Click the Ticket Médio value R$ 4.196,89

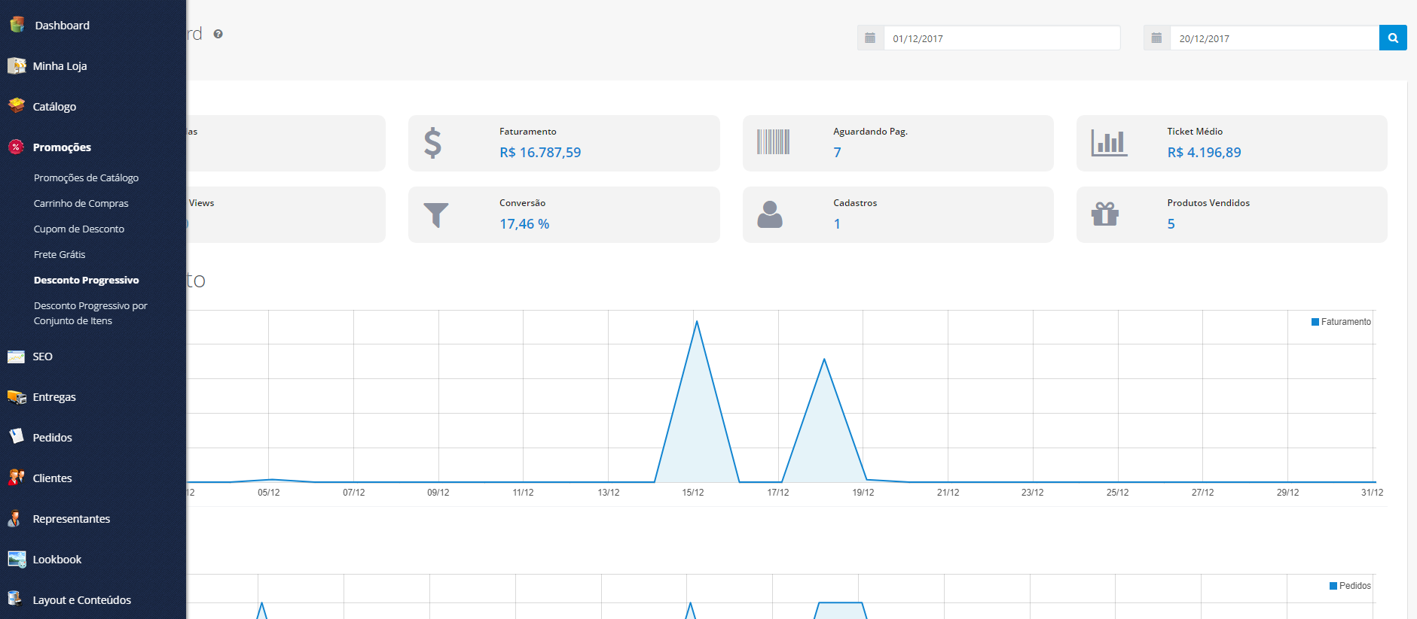click(1204, 153)
